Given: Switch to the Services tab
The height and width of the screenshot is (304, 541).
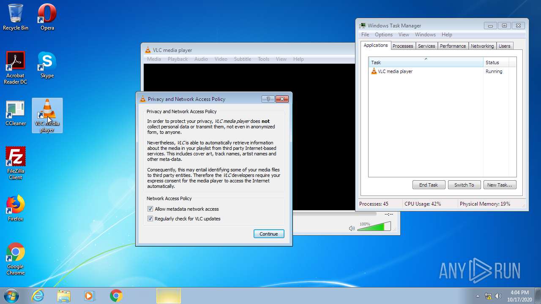Looking at the screenshot, I should coord(426,46).
